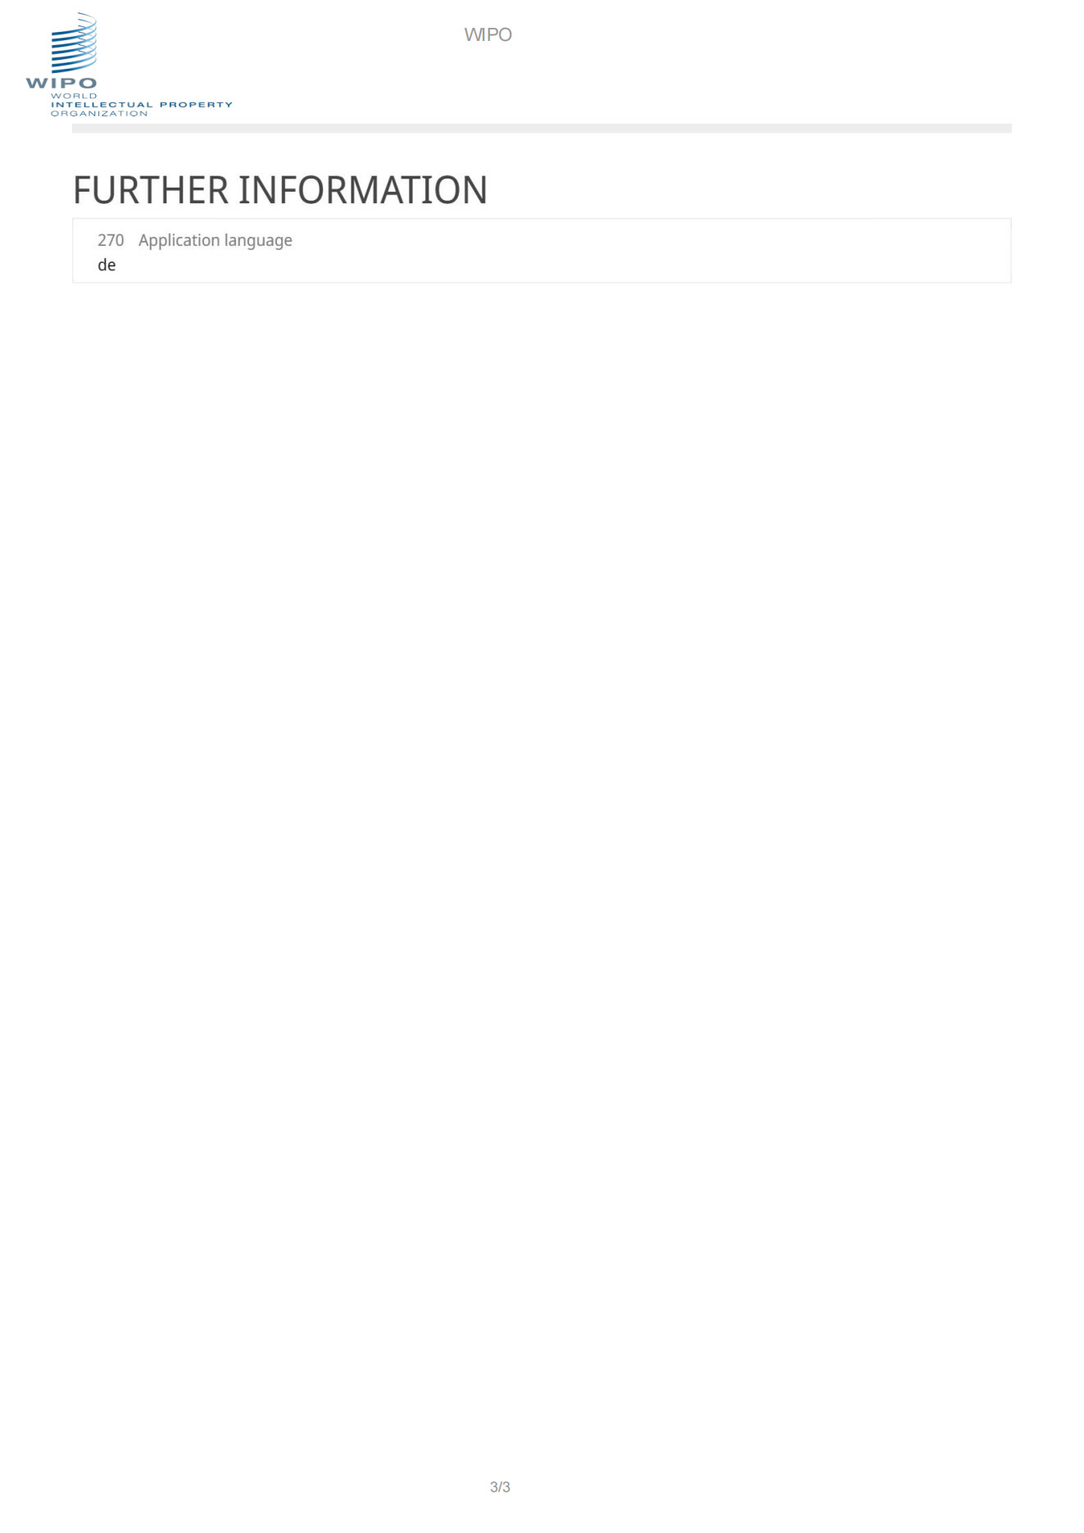
Task: Click the blank page area below the info box
Action: [x=542, y=819]
